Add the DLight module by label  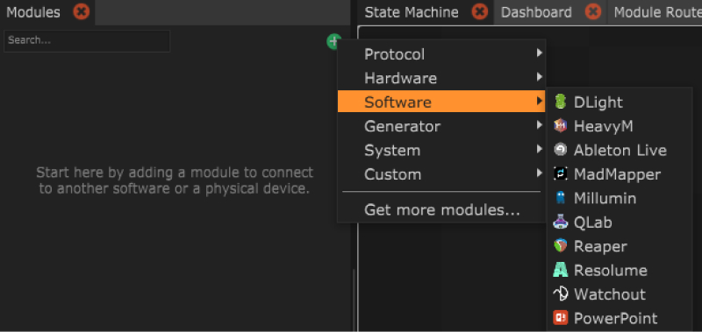click(x=598, y=102)
